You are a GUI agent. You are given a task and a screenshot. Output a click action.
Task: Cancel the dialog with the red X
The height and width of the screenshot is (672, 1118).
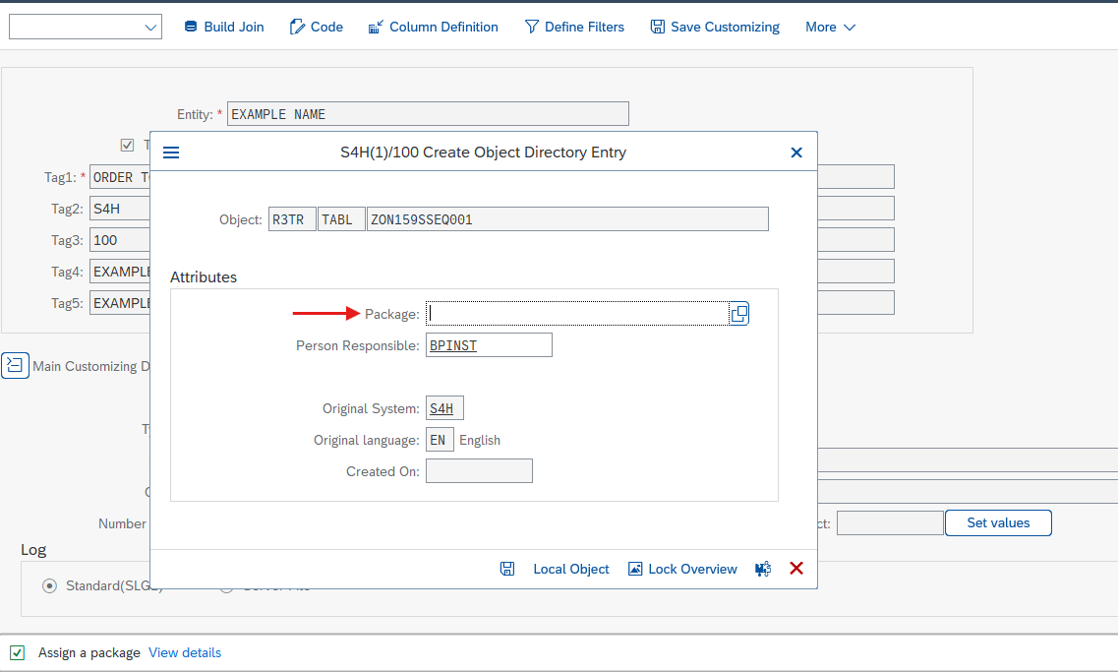[x=796, y=569]
